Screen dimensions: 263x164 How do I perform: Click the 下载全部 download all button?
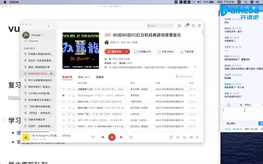(x=187, y=52)
